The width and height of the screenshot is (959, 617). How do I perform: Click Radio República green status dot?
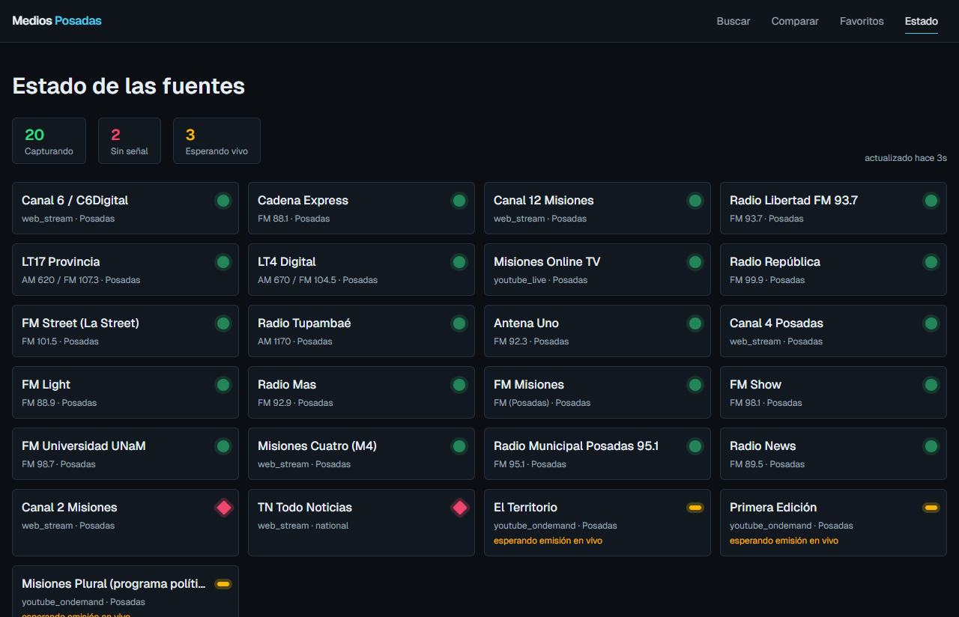tap(931, 262)
